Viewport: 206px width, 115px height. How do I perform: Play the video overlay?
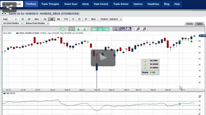pyautogui.click(x=103, y=58)
